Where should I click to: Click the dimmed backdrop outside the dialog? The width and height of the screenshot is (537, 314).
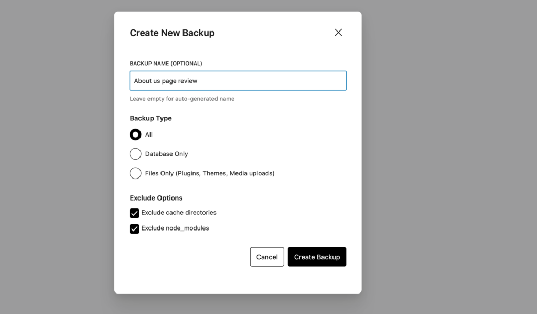(x=446, y=158)
